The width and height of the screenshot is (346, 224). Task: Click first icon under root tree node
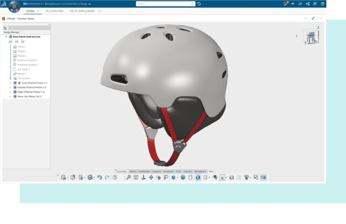tap(11, 41)
